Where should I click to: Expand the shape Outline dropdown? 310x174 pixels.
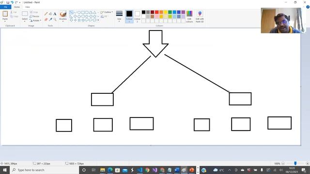[112, 12]
